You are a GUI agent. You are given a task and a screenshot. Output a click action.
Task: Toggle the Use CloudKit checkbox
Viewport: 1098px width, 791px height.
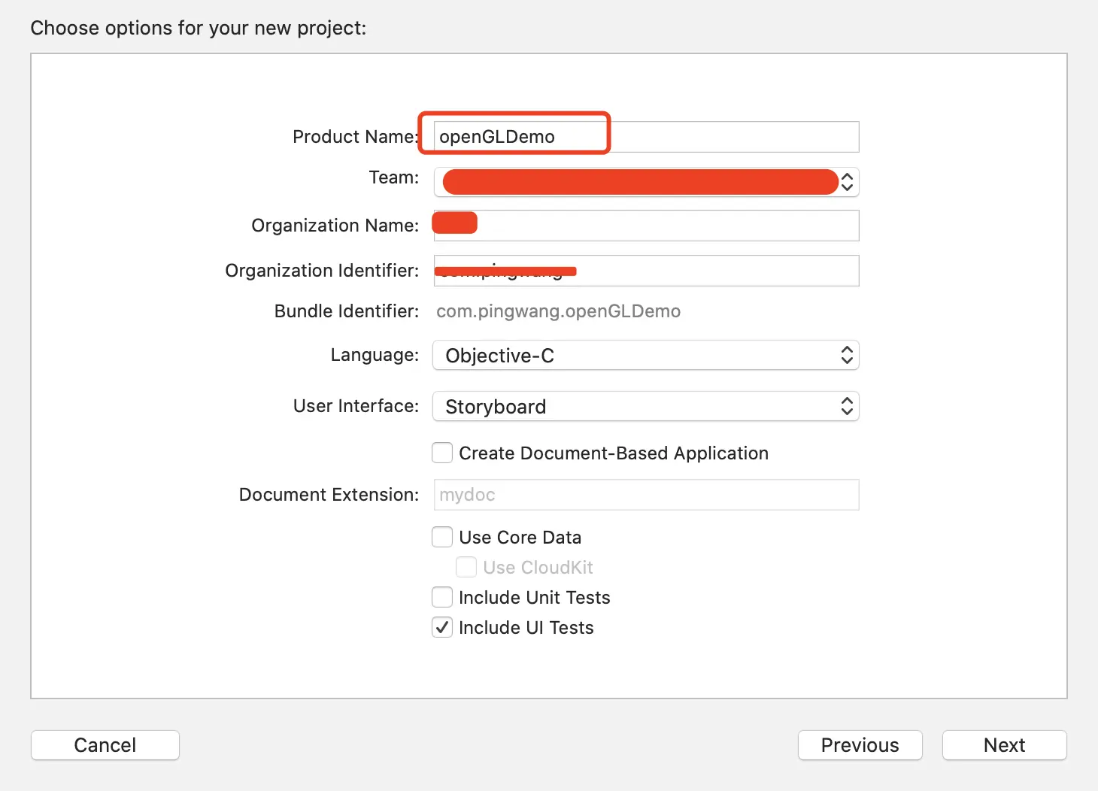pos(466,568)
